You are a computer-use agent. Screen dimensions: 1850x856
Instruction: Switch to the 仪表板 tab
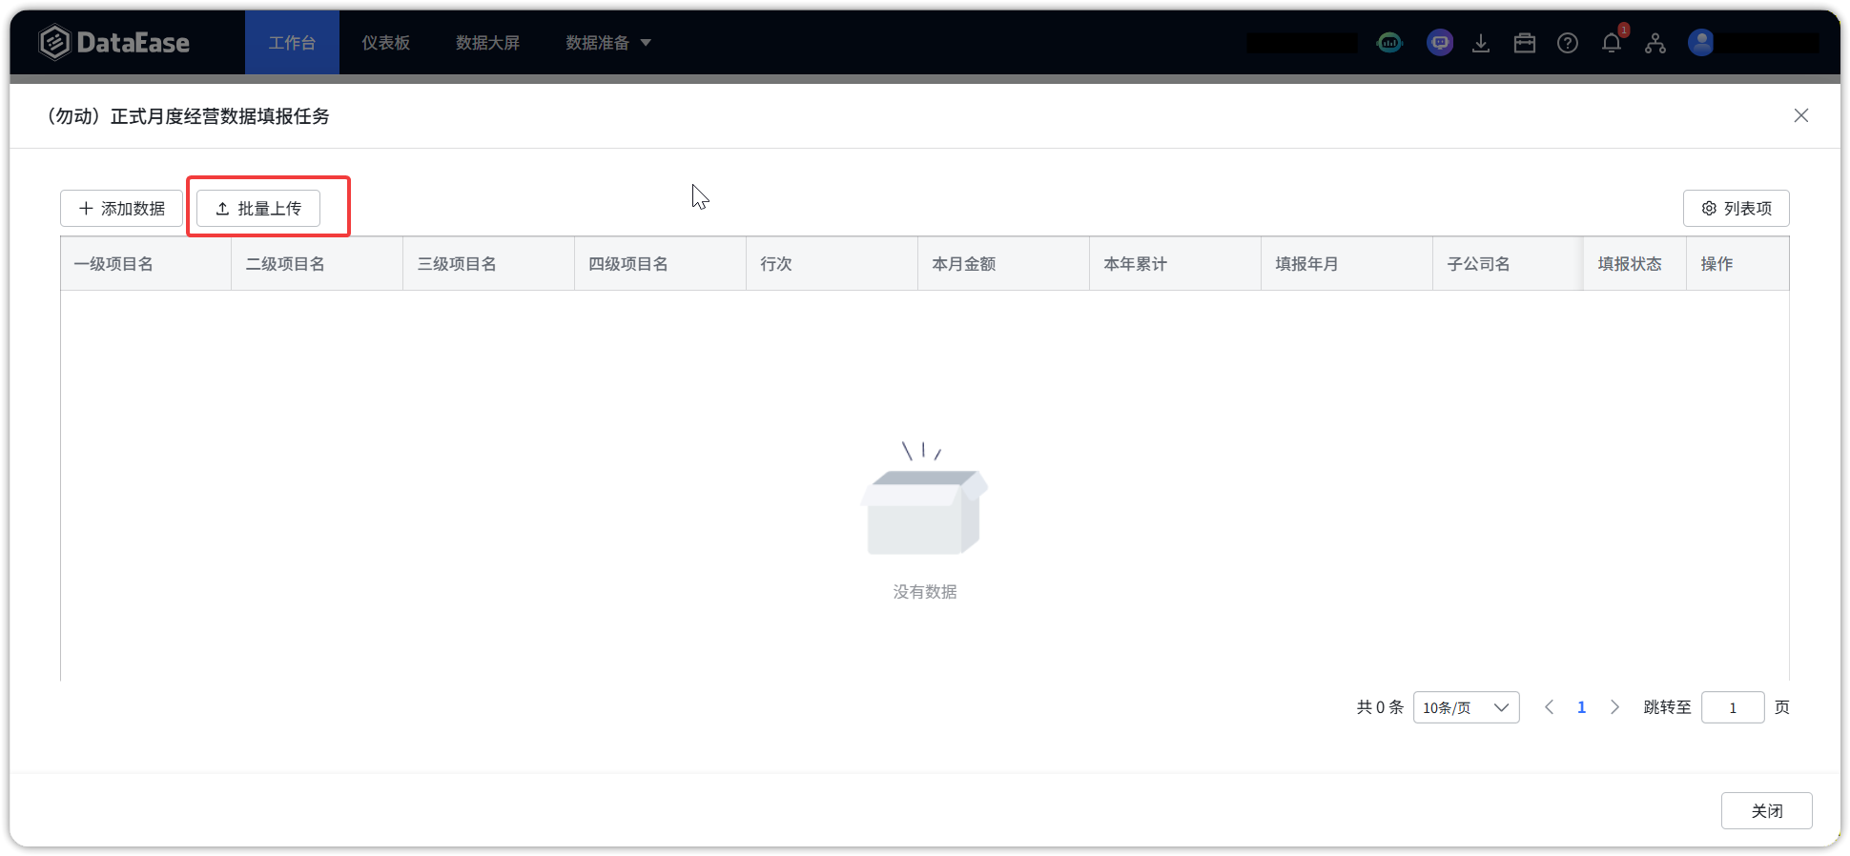(385, 43)
